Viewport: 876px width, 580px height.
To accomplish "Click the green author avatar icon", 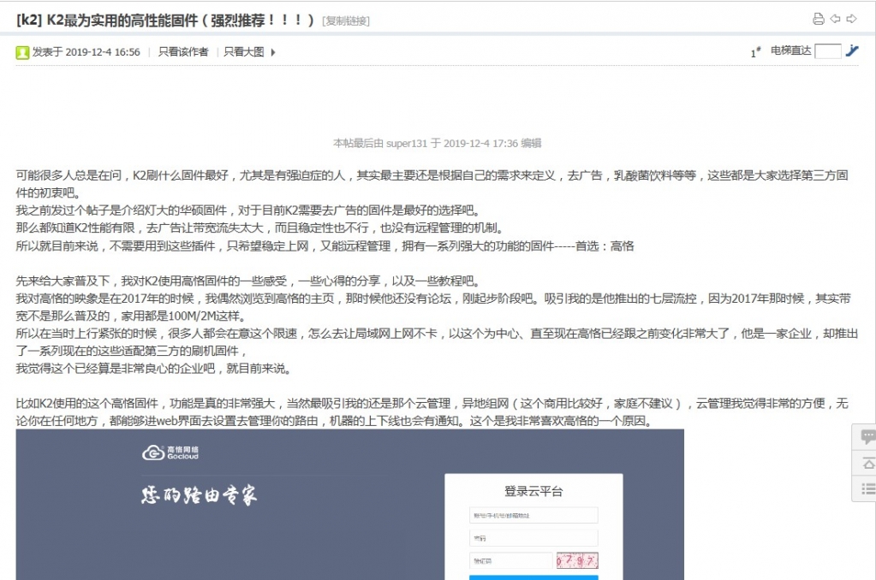I will click(x=22, y=52).
